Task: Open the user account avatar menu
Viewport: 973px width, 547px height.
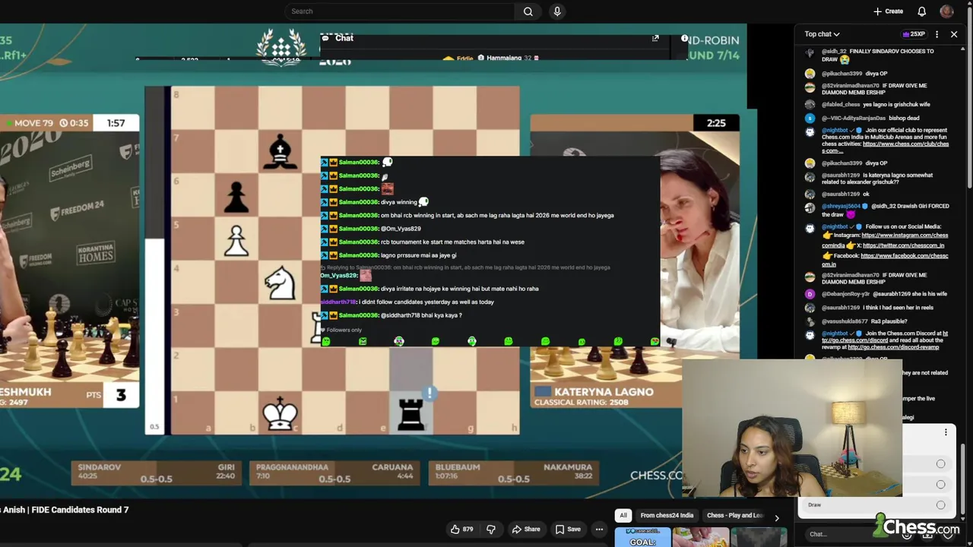Action: [946, 11]
